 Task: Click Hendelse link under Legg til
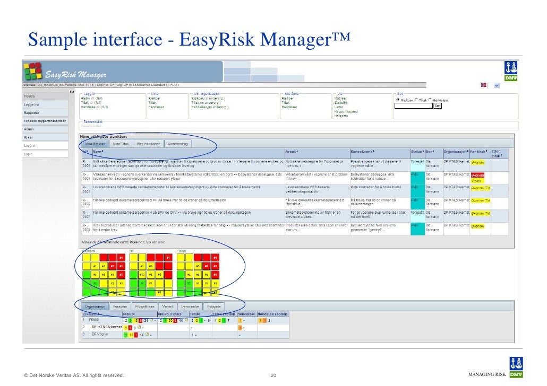tap(88, 107)
